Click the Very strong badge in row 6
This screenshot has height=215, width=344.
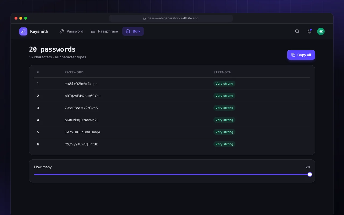(224, 144)
